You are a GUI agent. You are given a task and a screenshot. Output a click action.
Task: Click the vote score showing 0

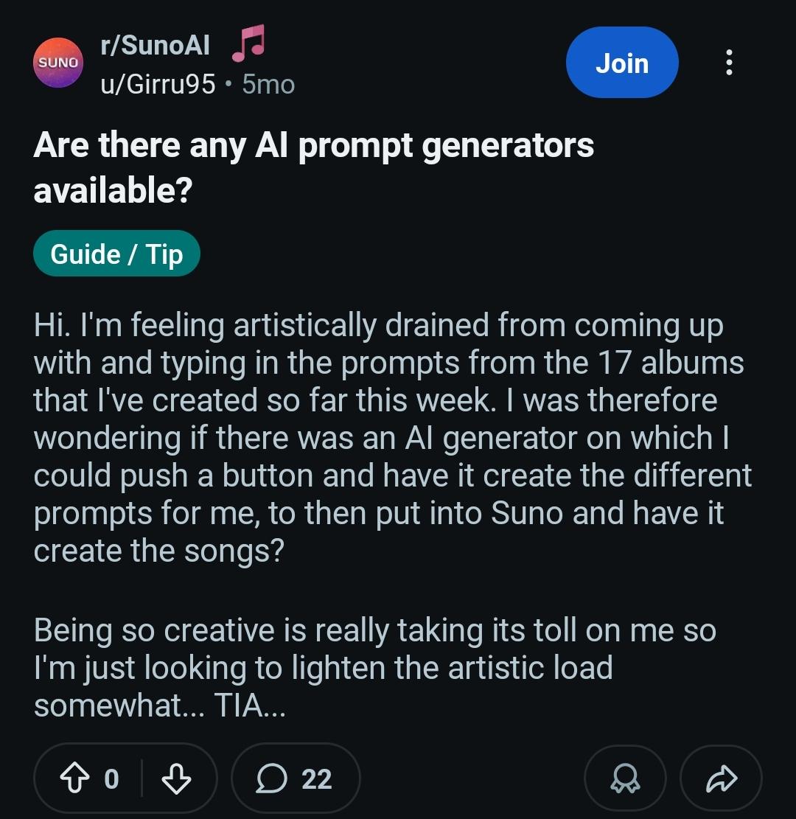111,779
